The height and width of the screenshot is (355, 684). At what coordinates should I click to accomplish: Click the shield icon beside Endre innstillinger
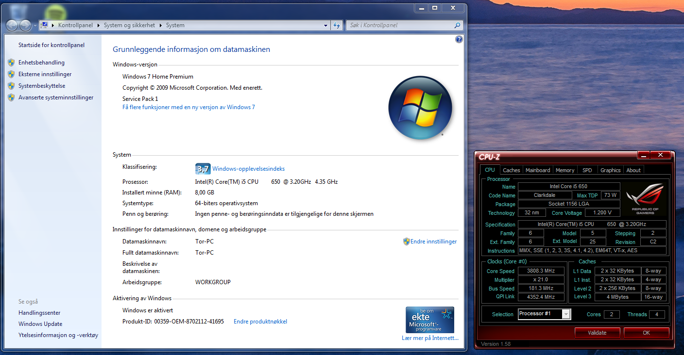[x=407, y=242]
